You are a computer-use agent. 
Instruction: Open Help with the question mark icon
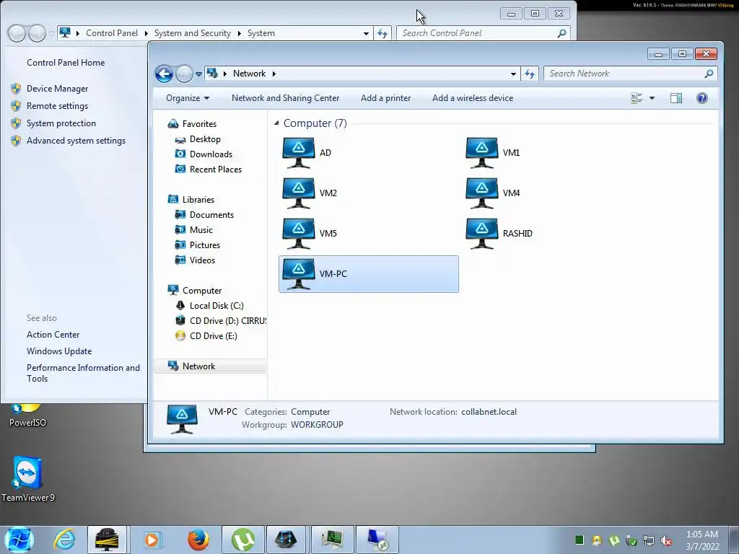701,98
